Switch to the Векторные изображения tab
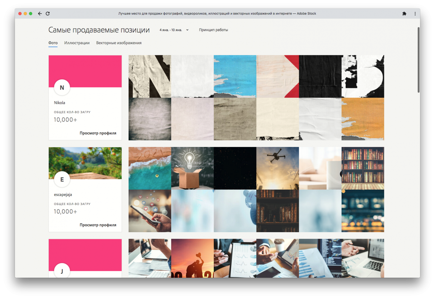 coord(119,43)
